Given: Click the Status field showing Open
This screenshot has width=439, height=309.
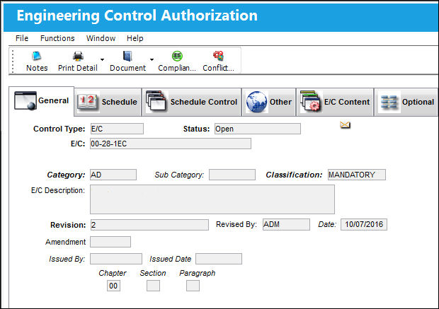Looking at the screenshot, I should [x=258, y=129].
